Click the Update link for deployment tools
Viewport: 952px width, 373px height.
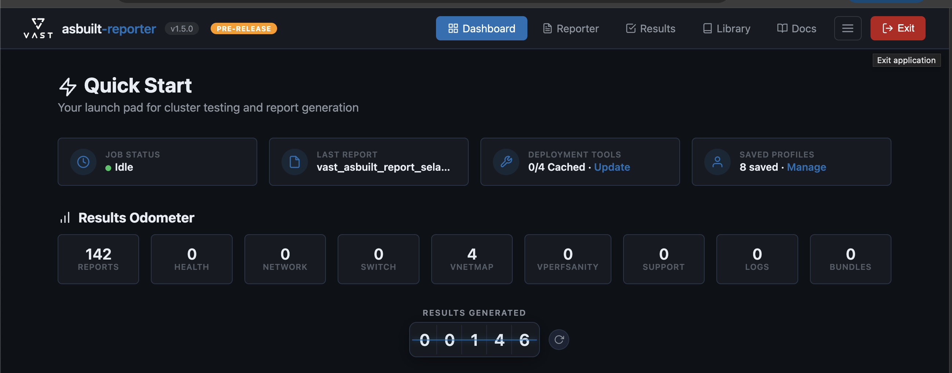[612, 167]
